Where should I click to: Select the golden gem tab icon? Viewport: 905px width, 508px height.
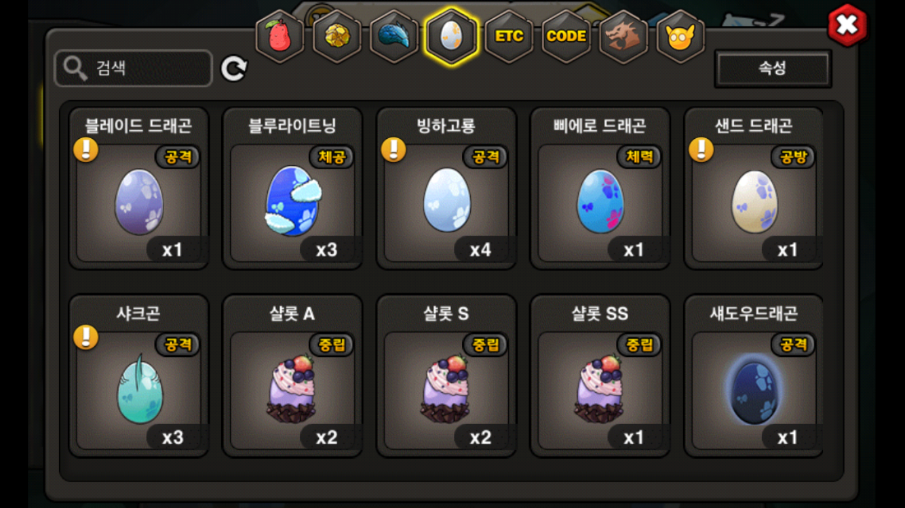336,37
